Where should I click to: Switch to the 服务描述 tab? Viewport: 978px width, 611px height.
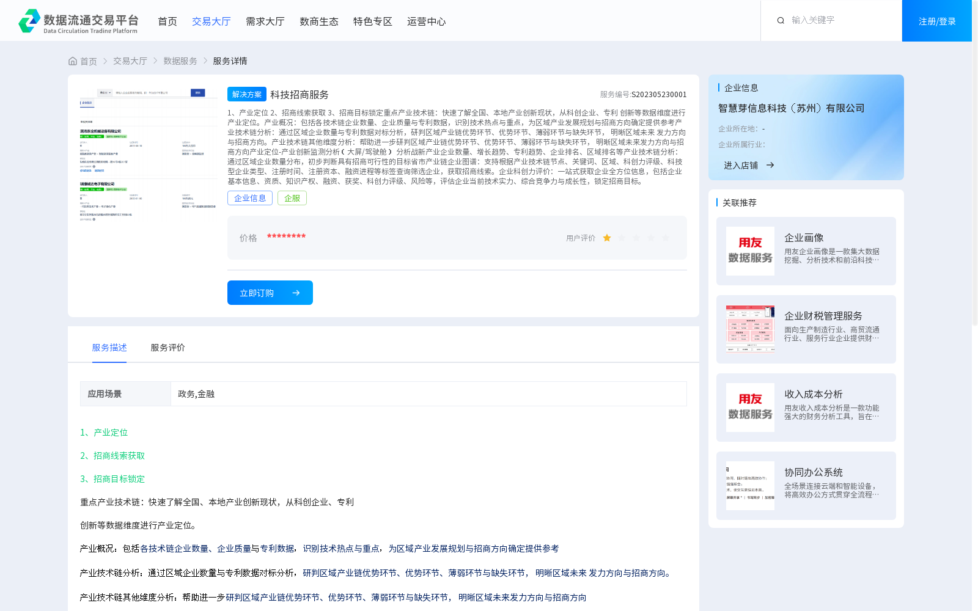click(109, 348)
